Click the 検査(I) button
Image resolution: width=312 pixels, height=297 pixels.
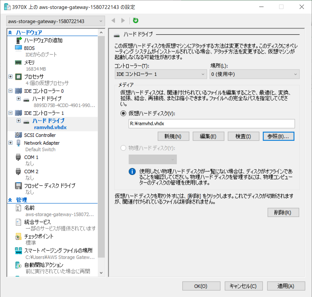pyautogui.click(x=243, y=136)
